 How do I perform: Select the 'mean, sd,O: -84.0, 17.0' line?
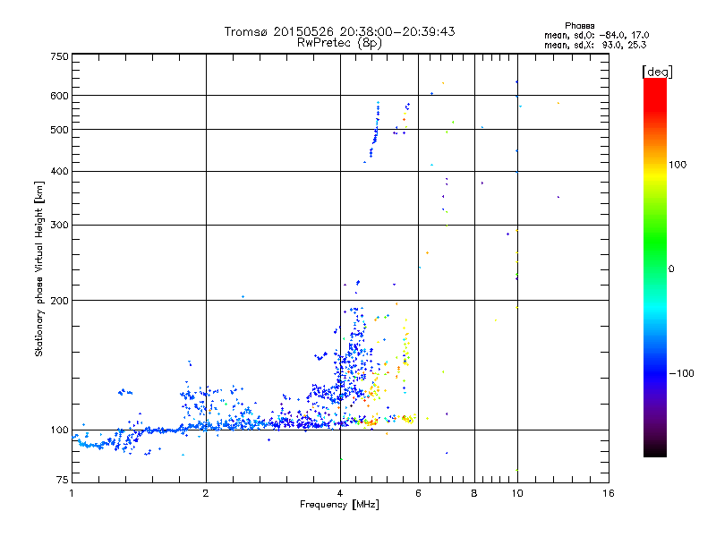coord(596,35)
